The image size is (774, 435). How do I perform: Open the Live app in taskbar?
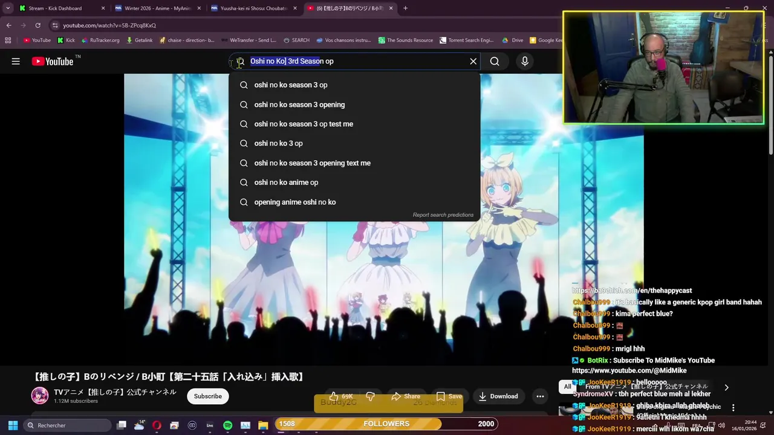coord(210,425)
